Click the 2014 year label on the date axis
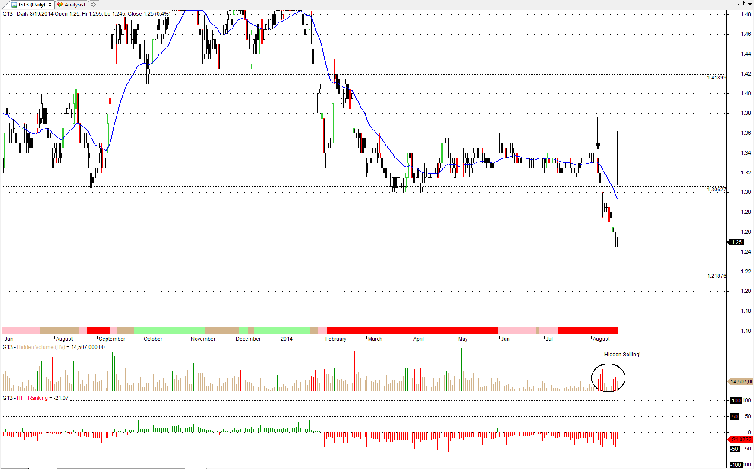This screenshot has height=469, width=754. click(x=286, y=339)
